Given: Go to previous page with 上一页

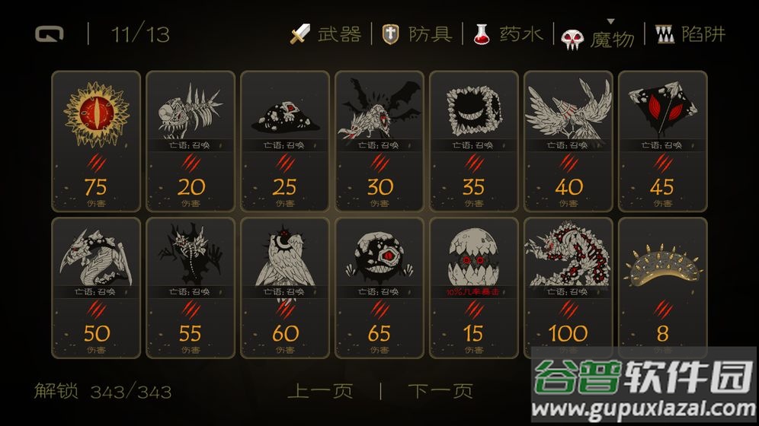Looking at the screenshot, I should coord(320,391).
